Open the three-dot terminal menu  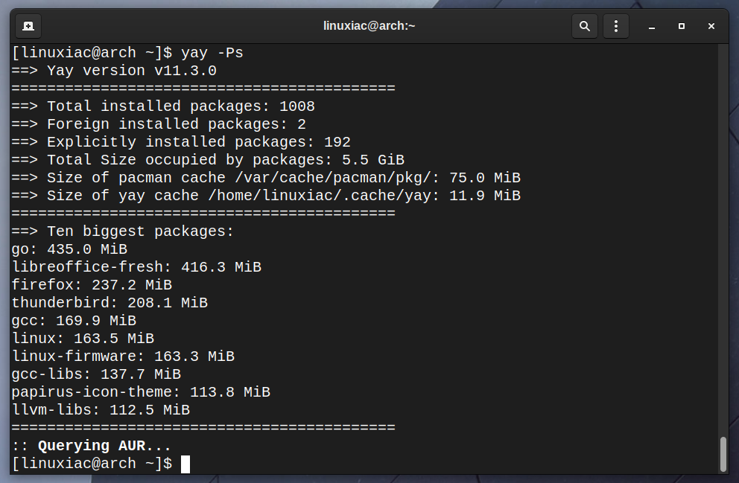coord(616,26)
